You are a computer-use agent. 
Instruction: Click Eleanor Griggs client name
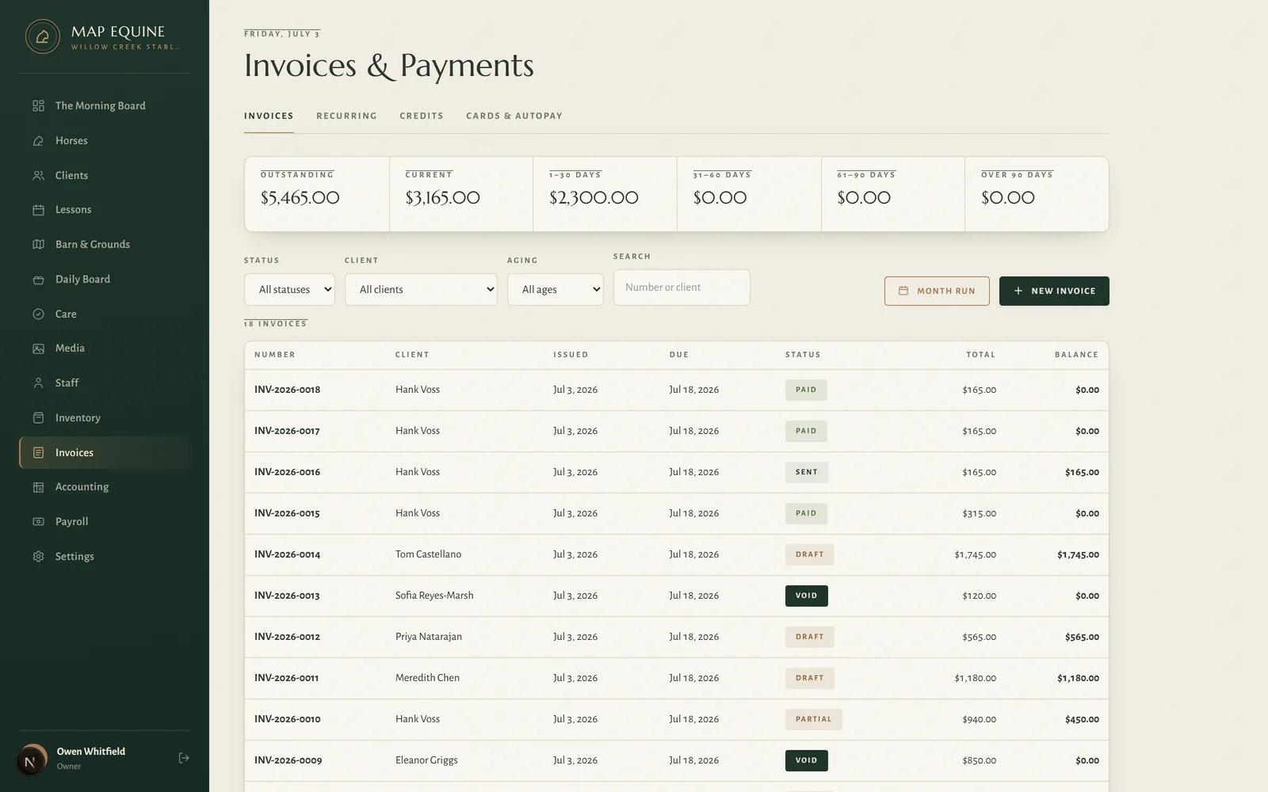426,760
